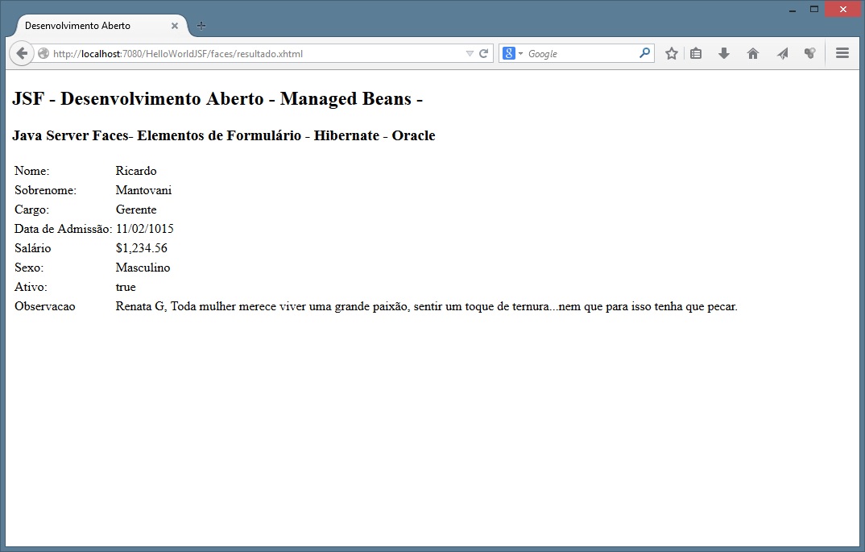Expand the URL history dropdown arrow
Screen dimensions: 865x552
(x=470, y=54)
